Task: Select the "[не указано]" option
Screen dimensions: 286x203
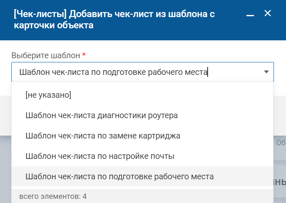Action: (48, 95)
